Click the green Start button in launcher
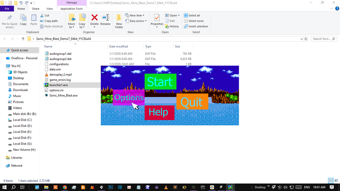Image resolution: width=340 pixels, height=191 pixels. 161,82
